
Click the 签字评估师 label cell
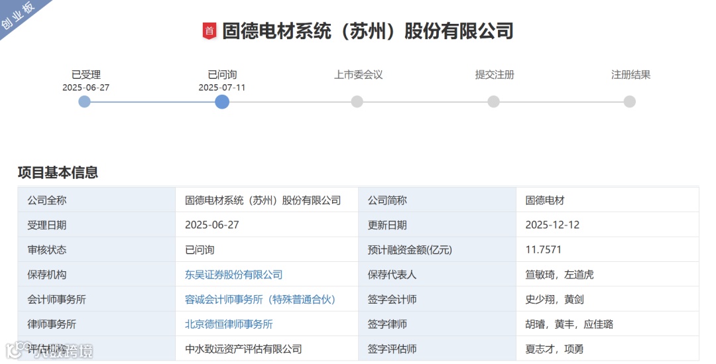[x=437, y=349]
